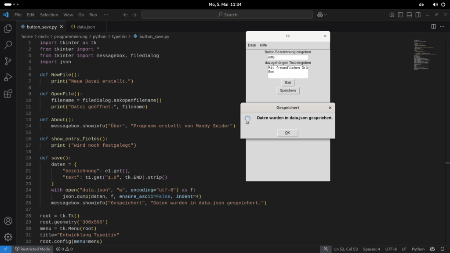Change end of line via 'LF'
450x253 pixels.
click(404, 249)
